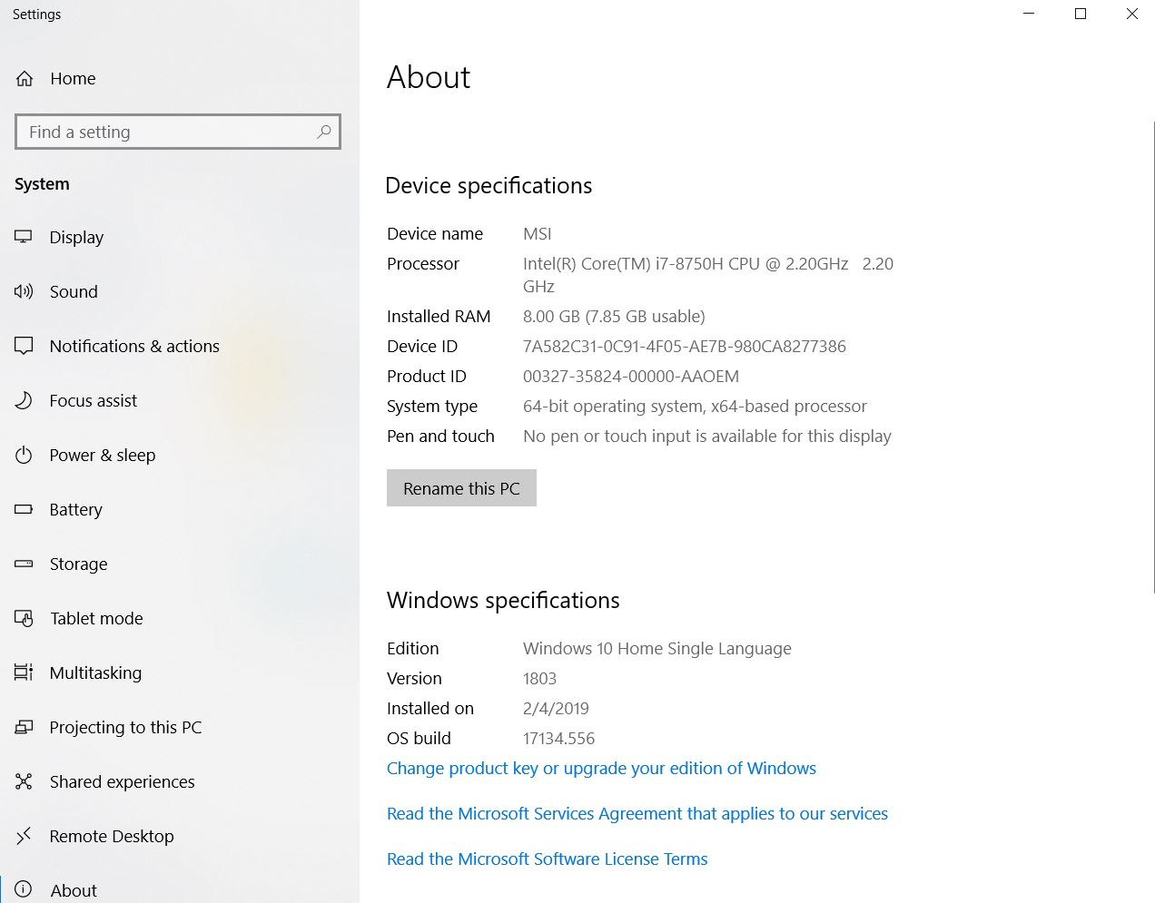This screenshot has height=903, width=1155.
Task: Click the Storage drive icon
Action: 24,564
